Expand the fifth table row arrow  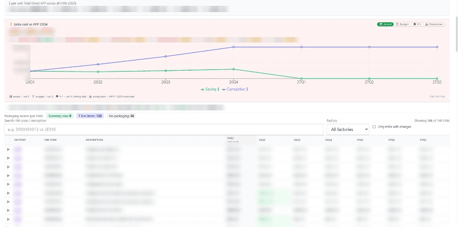(8, 184)
